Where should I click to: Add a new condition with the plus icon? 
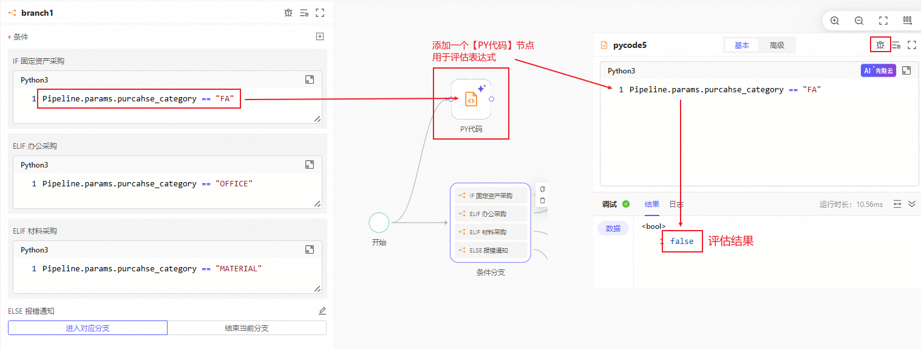[320, 36]
